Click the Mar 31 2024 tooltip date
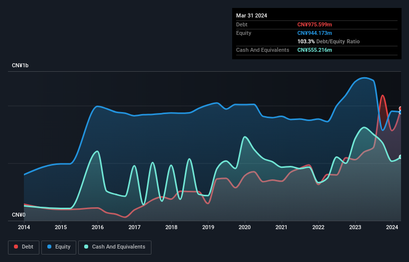Image resolution: width=409 pixels, height=262 pixels. [252, 15]
